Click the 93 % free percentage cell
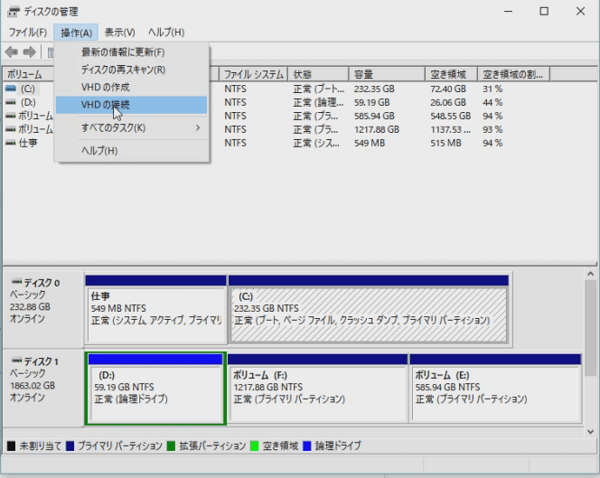This screenshot has width=600, height=478. pos(492,129)
